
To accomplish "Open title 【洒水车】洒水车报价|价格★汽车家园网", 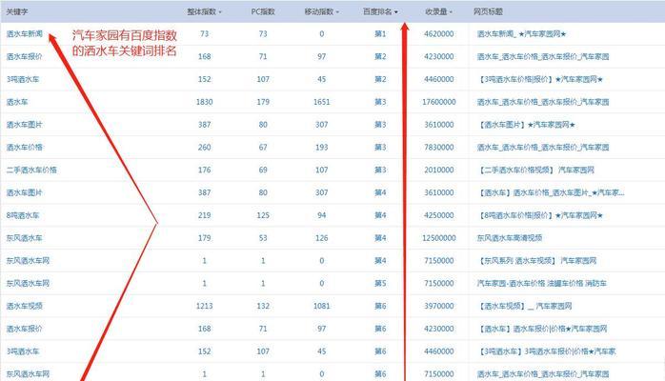I will click(543, 329).
